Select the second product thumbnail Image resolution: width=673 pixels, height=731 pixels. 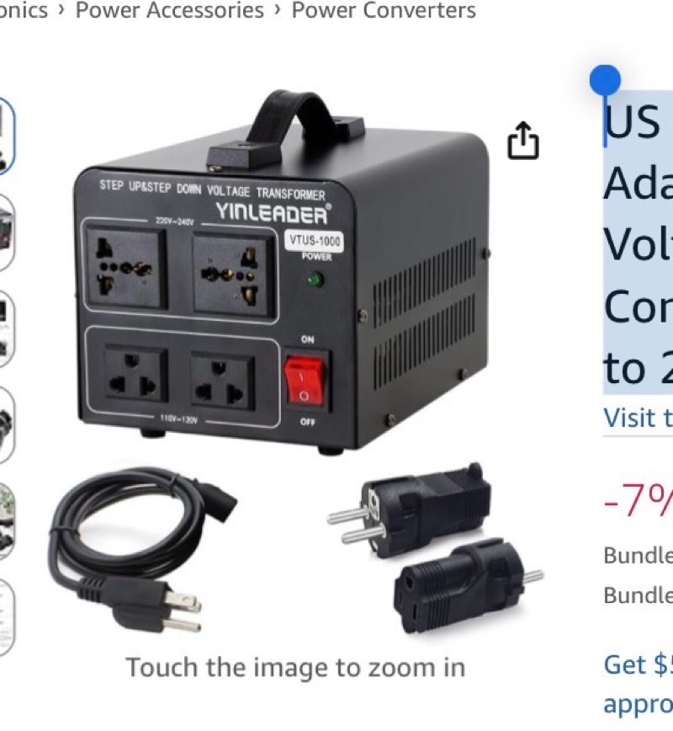click(x=7, y=232)
